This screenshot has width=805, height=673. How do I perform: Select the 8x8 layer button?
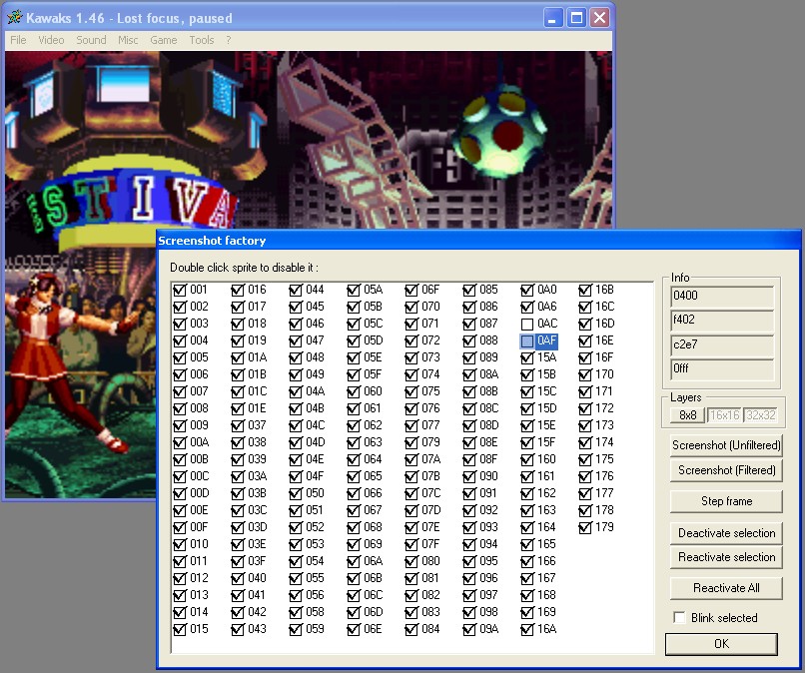click(x=687, y=415)
